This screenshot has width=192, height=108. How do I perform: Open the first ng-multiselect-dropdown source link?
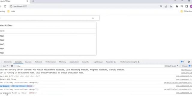click(178, 83)
